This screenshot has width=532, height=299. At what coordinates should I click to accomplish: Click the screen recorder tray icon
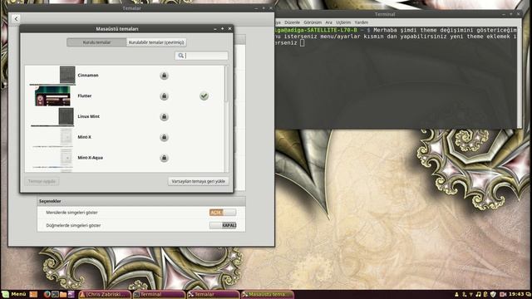(503, 294)
